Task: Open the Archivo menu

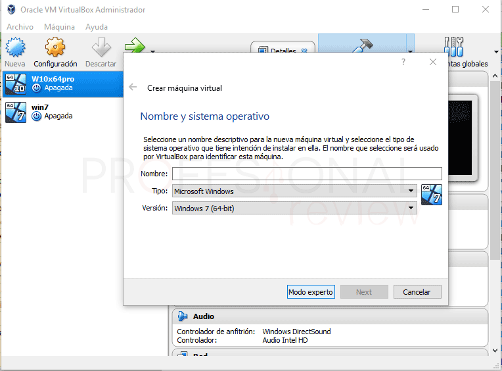Action: point(20,27)
